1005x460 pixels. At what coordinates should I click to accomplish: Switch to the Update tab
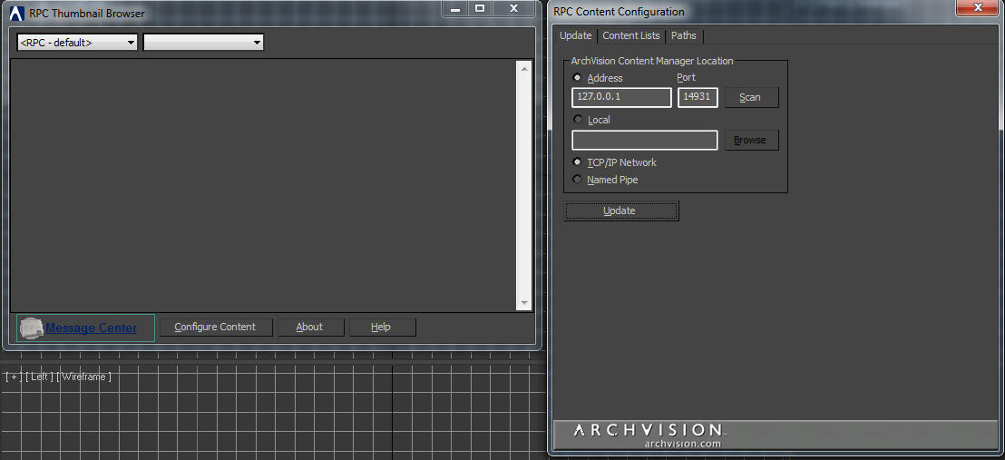576,36
